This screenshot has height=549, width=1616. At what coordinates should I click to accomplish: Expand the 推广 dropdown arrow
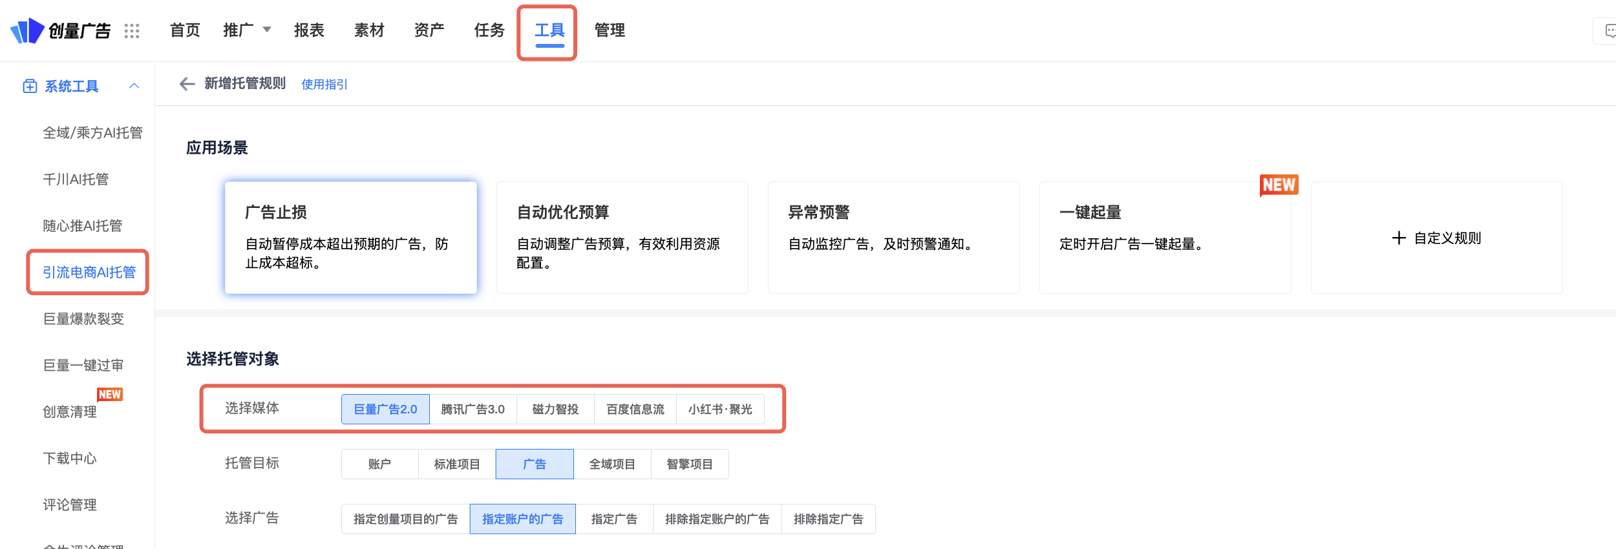[x=266, y=30]
